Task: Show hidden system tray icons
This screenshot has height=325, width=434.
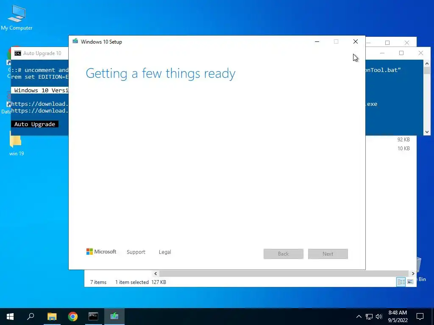Action: pos(359,317)
